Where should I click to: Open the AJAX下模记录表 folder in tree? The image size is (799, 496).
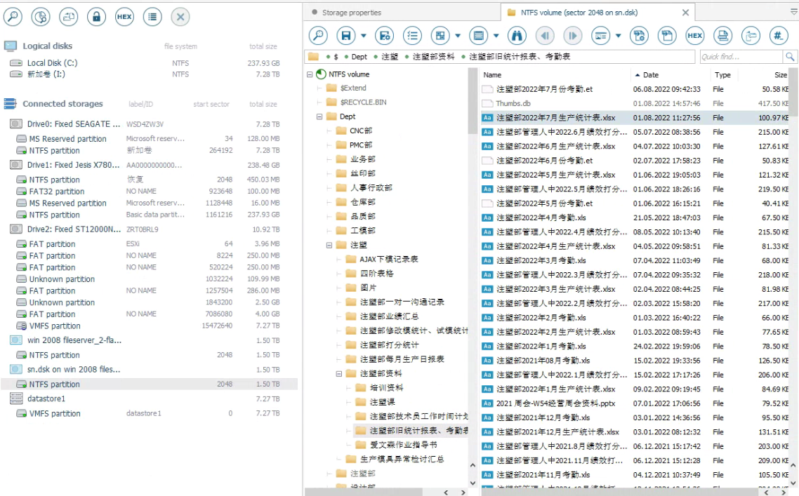click(389, 259)
